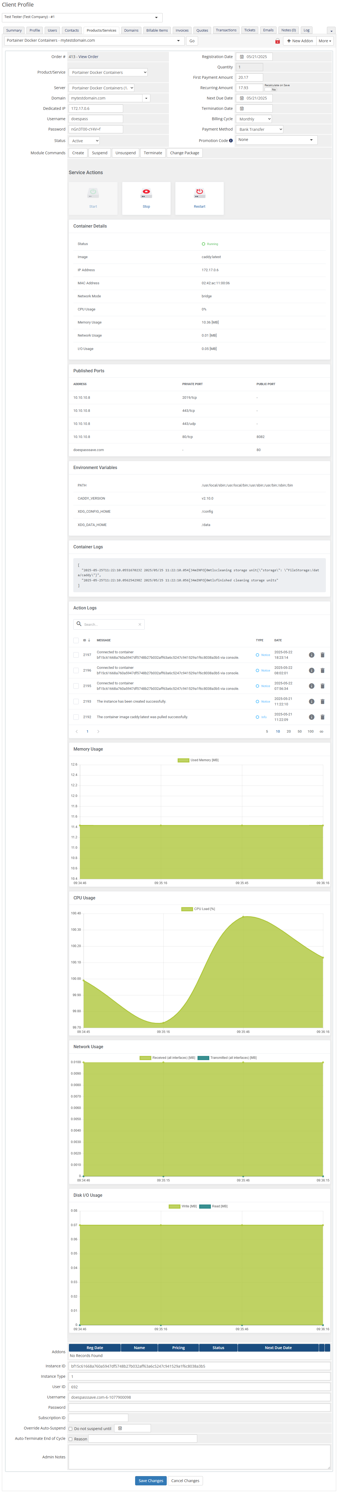Click the Admin Notes text area
This screenshot has height=1493, width=337.
coord(199,1457)
